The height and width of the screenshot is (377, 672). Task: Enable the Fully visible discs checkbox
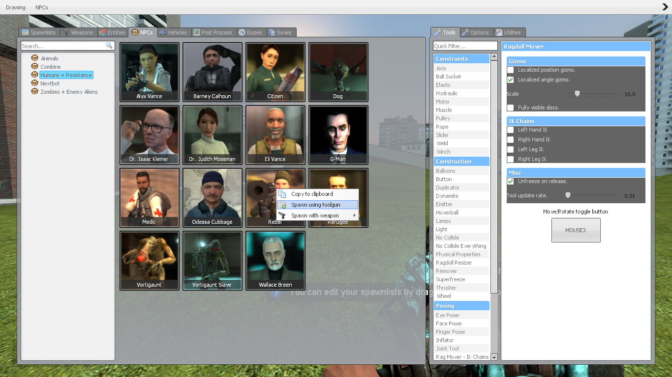click(511, 108)
